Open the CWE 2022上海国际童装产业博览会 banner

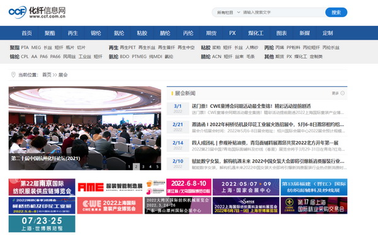tap(110, 205)
